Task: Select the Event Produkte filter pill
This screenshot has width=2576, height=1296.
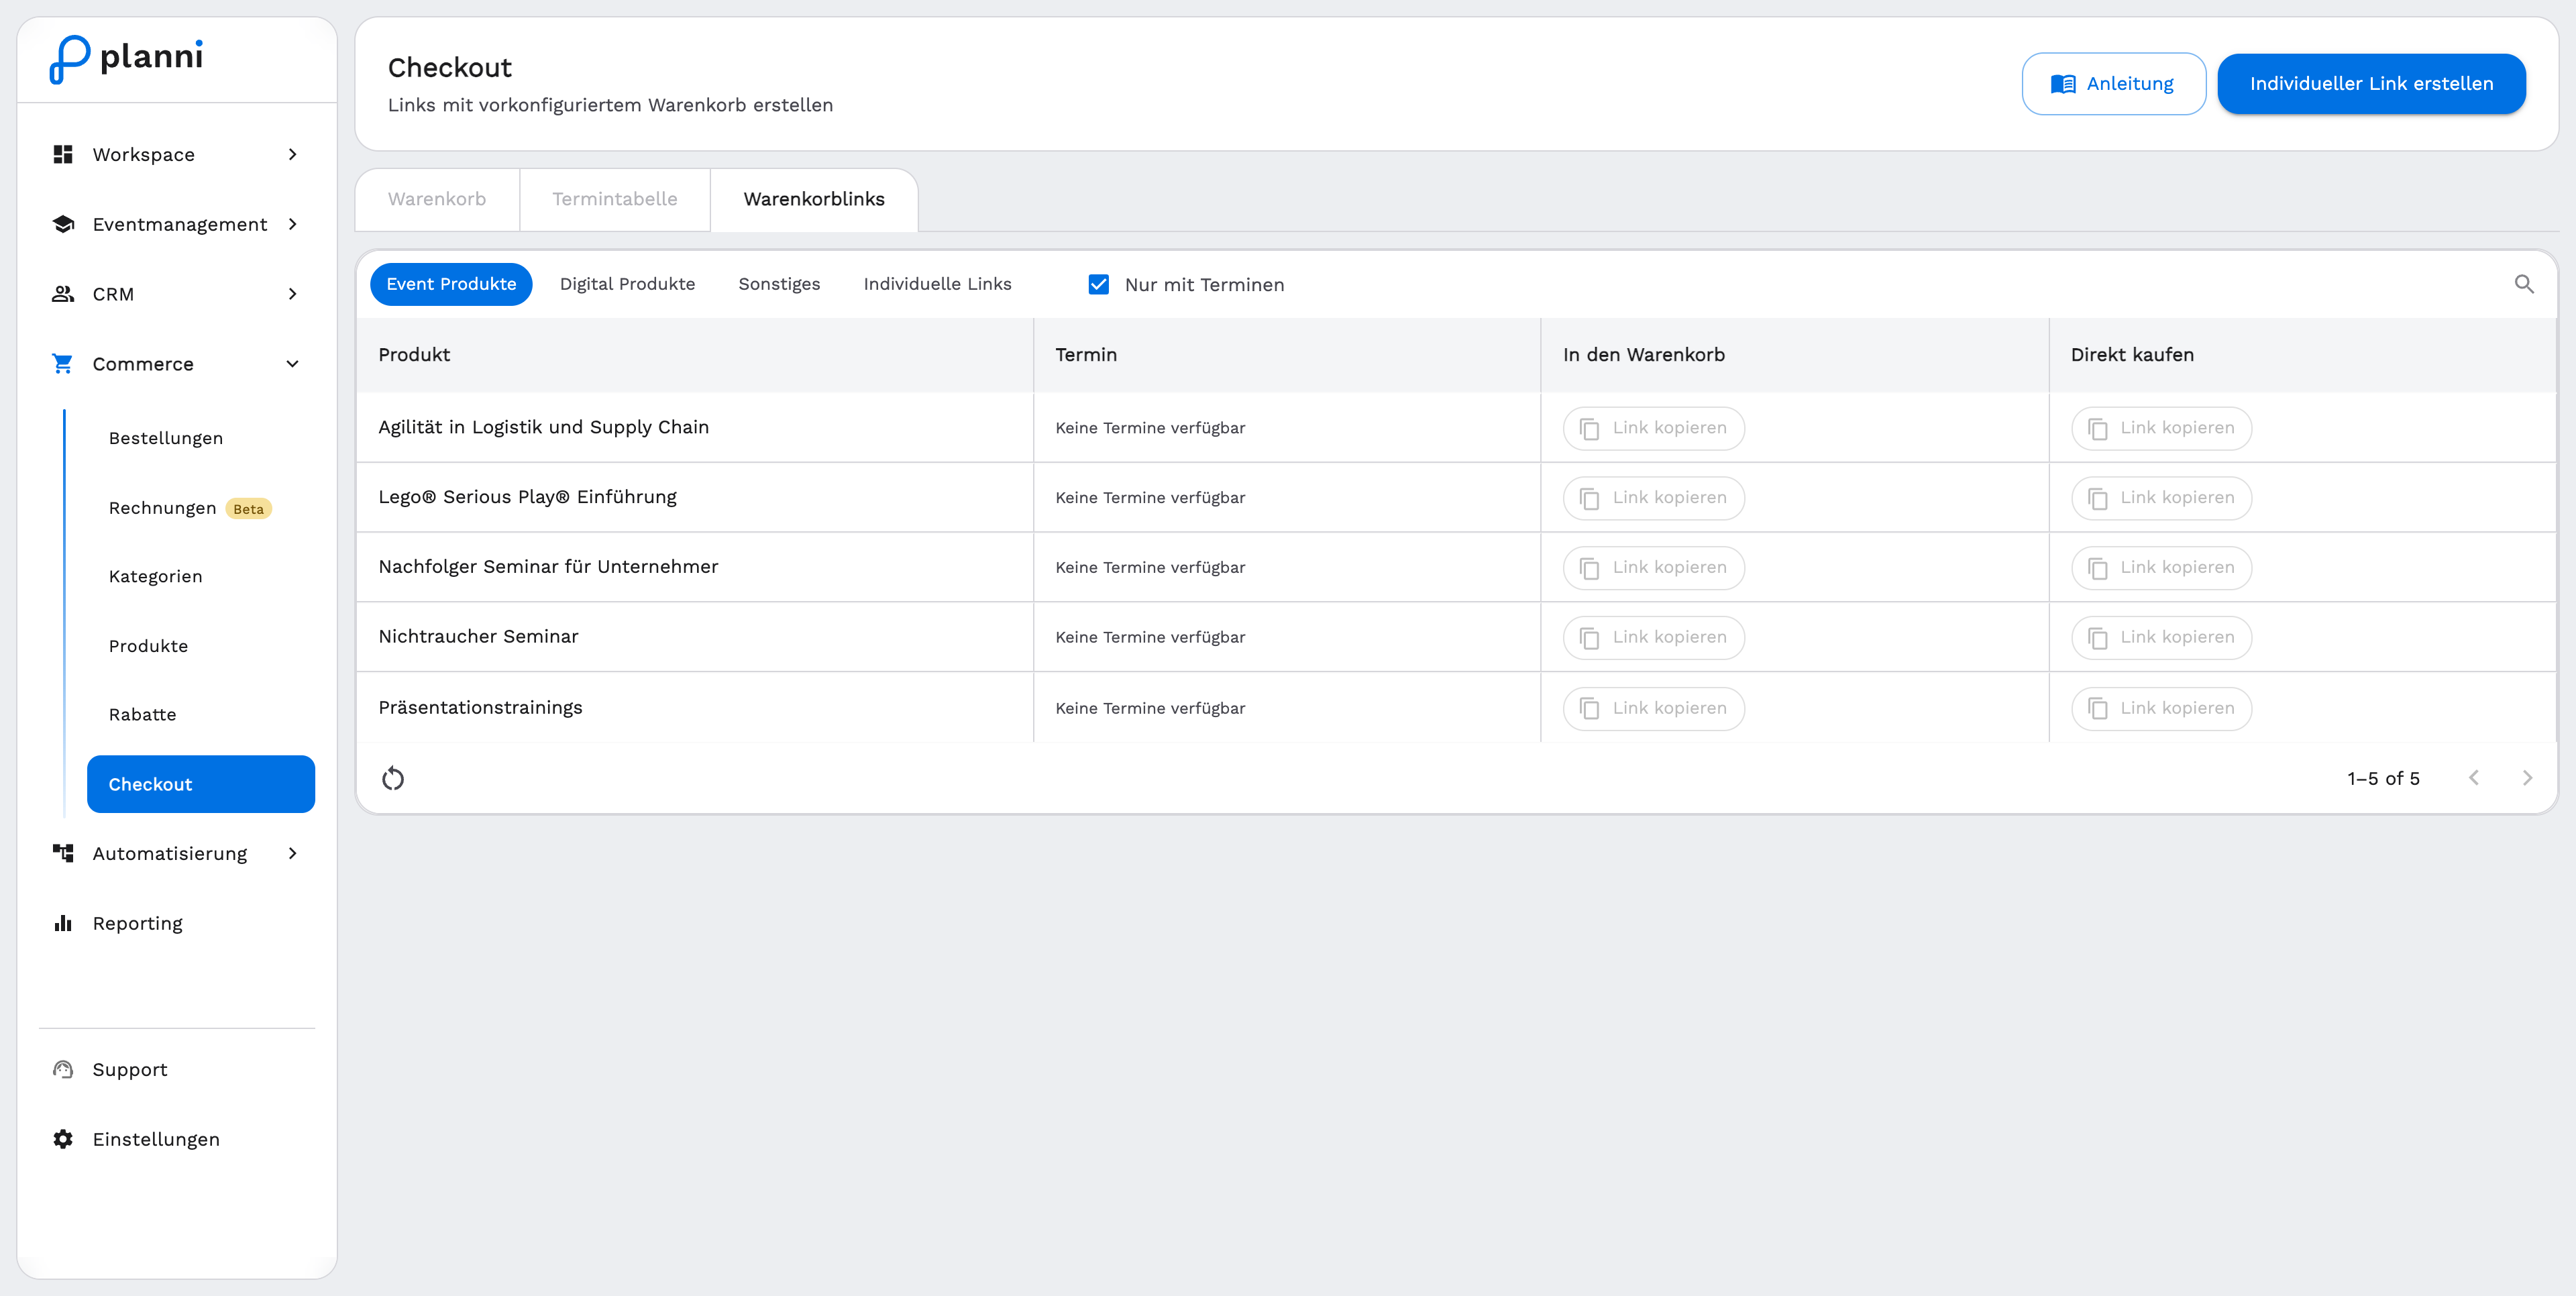Action: click(451, 284)
